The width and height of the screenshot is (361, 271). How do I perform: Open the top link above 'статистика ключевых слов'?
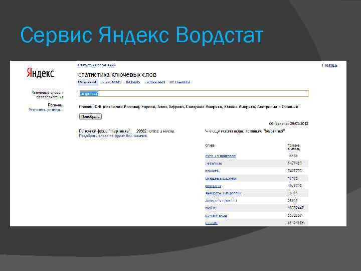(x=97, y=65)
